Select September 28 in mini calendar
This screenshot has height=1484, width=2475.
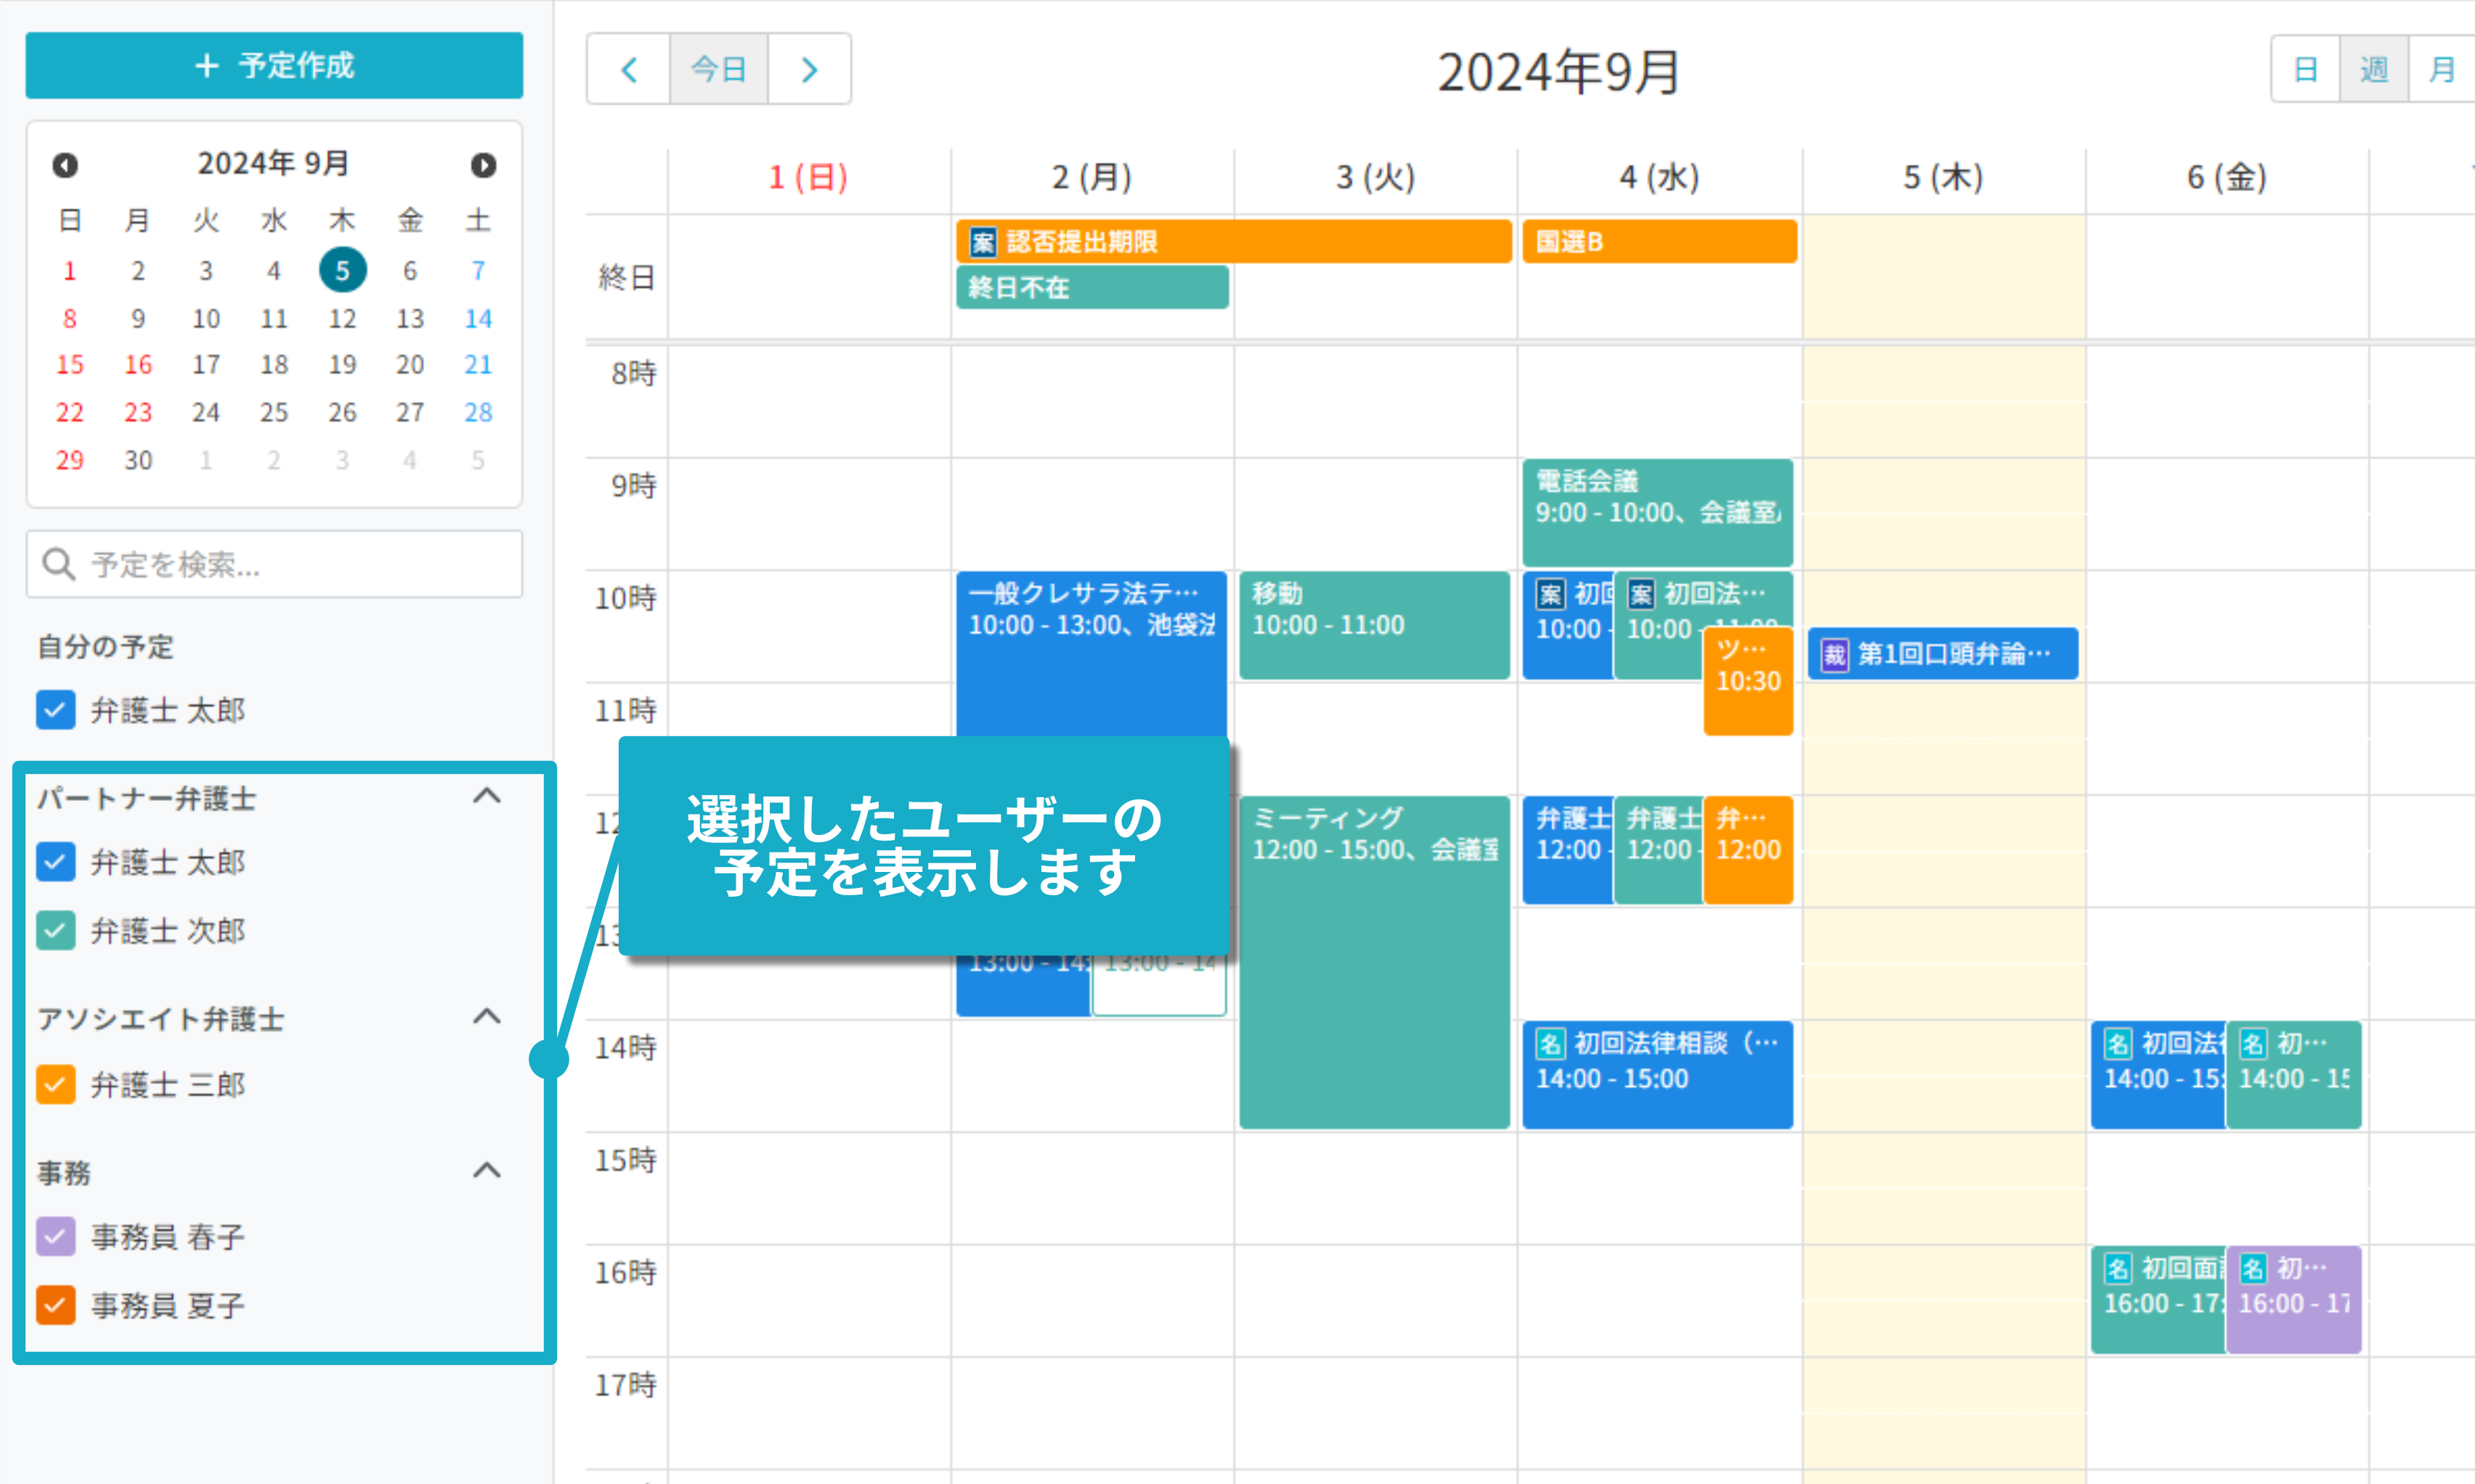tap(478, 412)
